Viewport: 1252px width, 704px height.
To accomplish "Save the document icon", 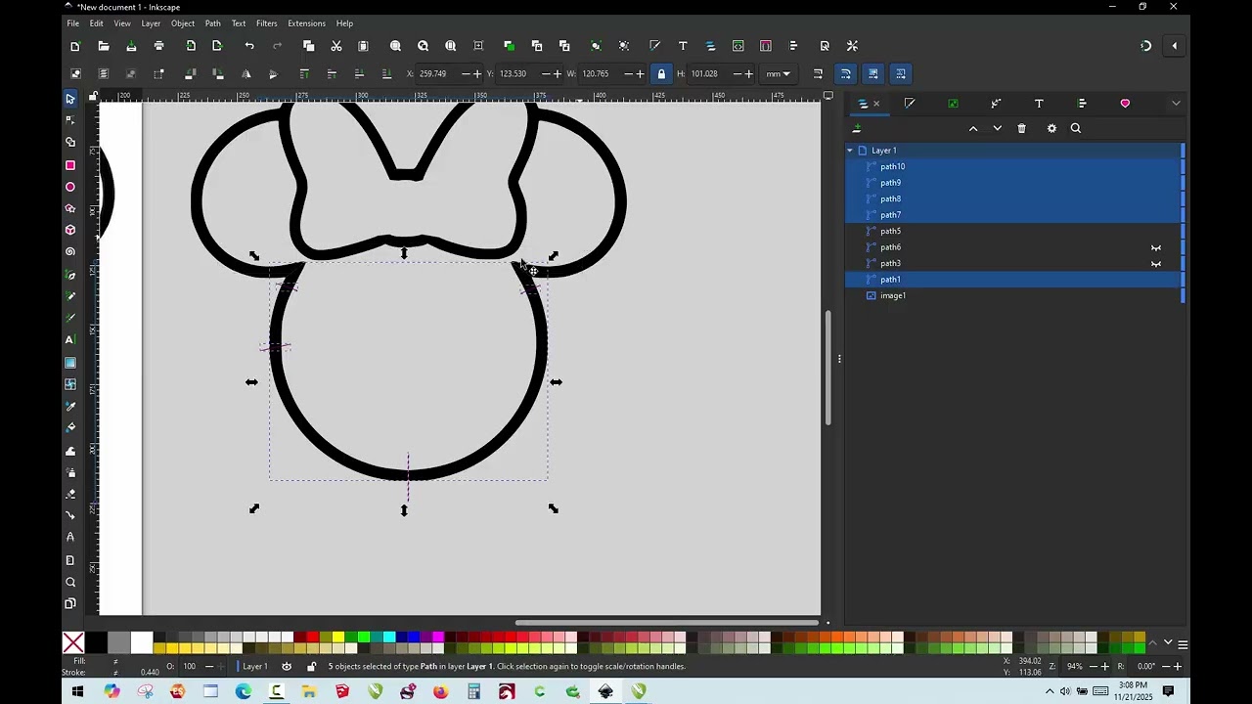I will pos(131,46).
